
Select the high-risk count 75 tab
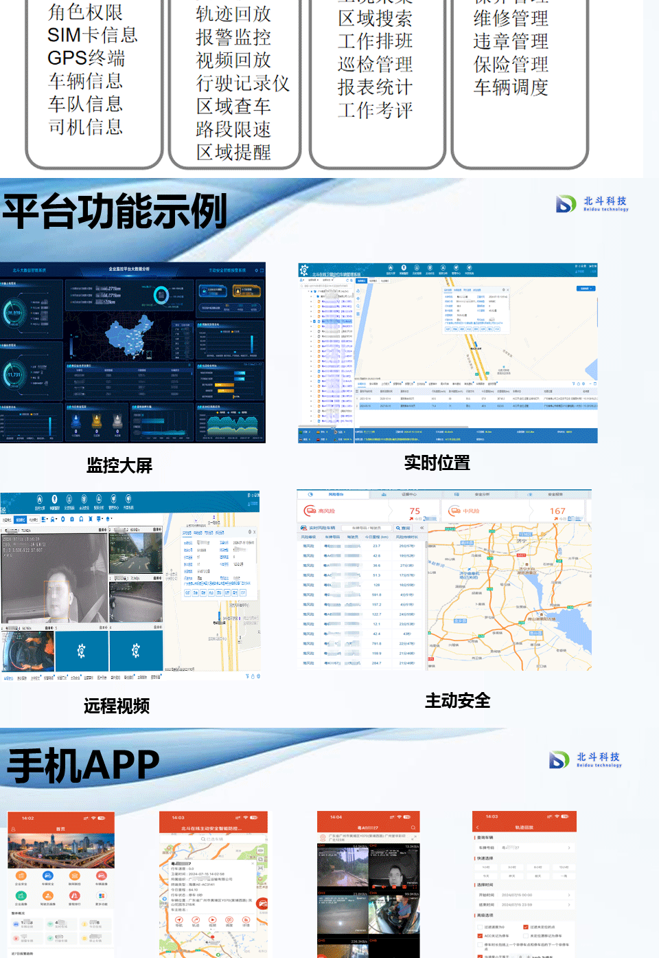[415, 511]
